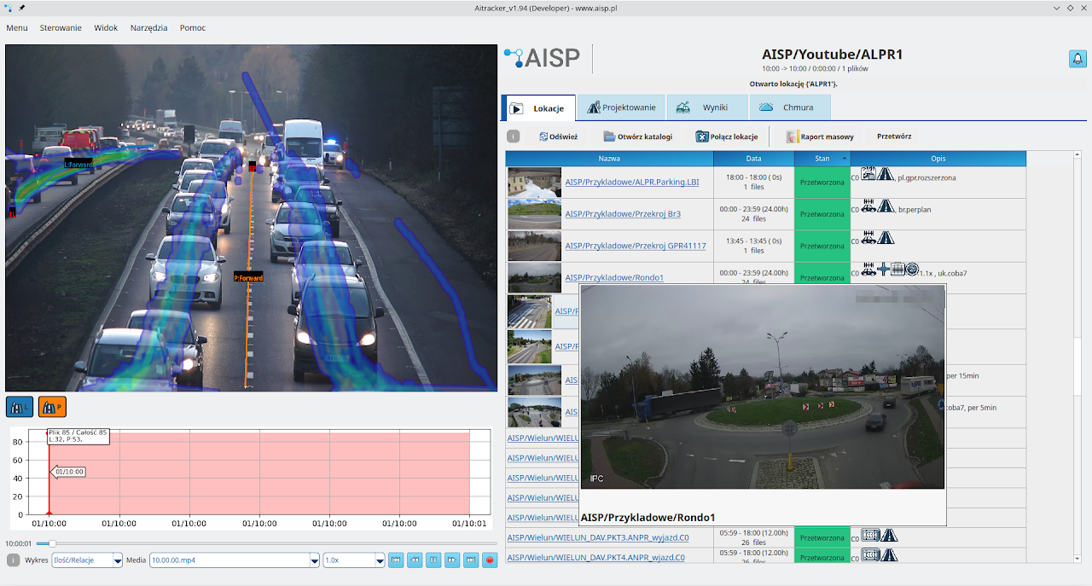Click the ALPR.Parking.LBI row thumbnail
This screenshot has width=1092, height=586.
tap(534, 182)
